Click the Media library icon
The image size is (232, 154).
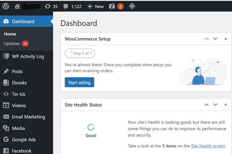[6, 128]
